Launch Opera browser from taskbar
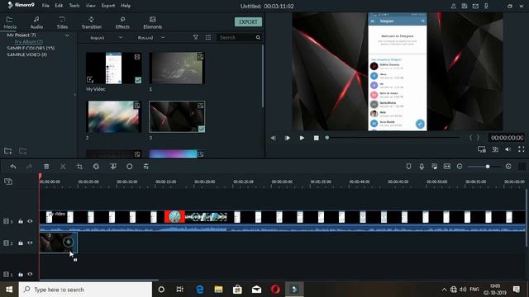 [275, 290]
